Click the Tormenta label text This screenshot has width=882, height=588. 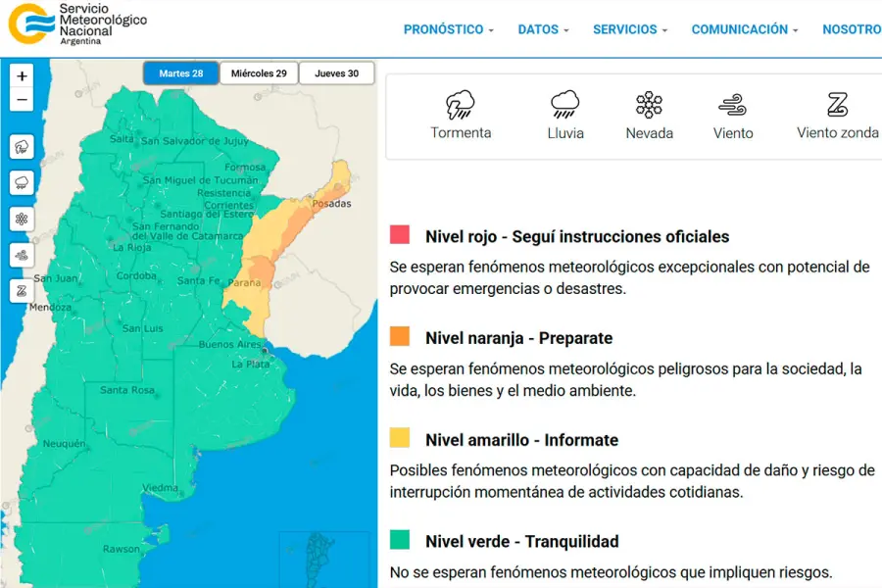pos(461,133)
